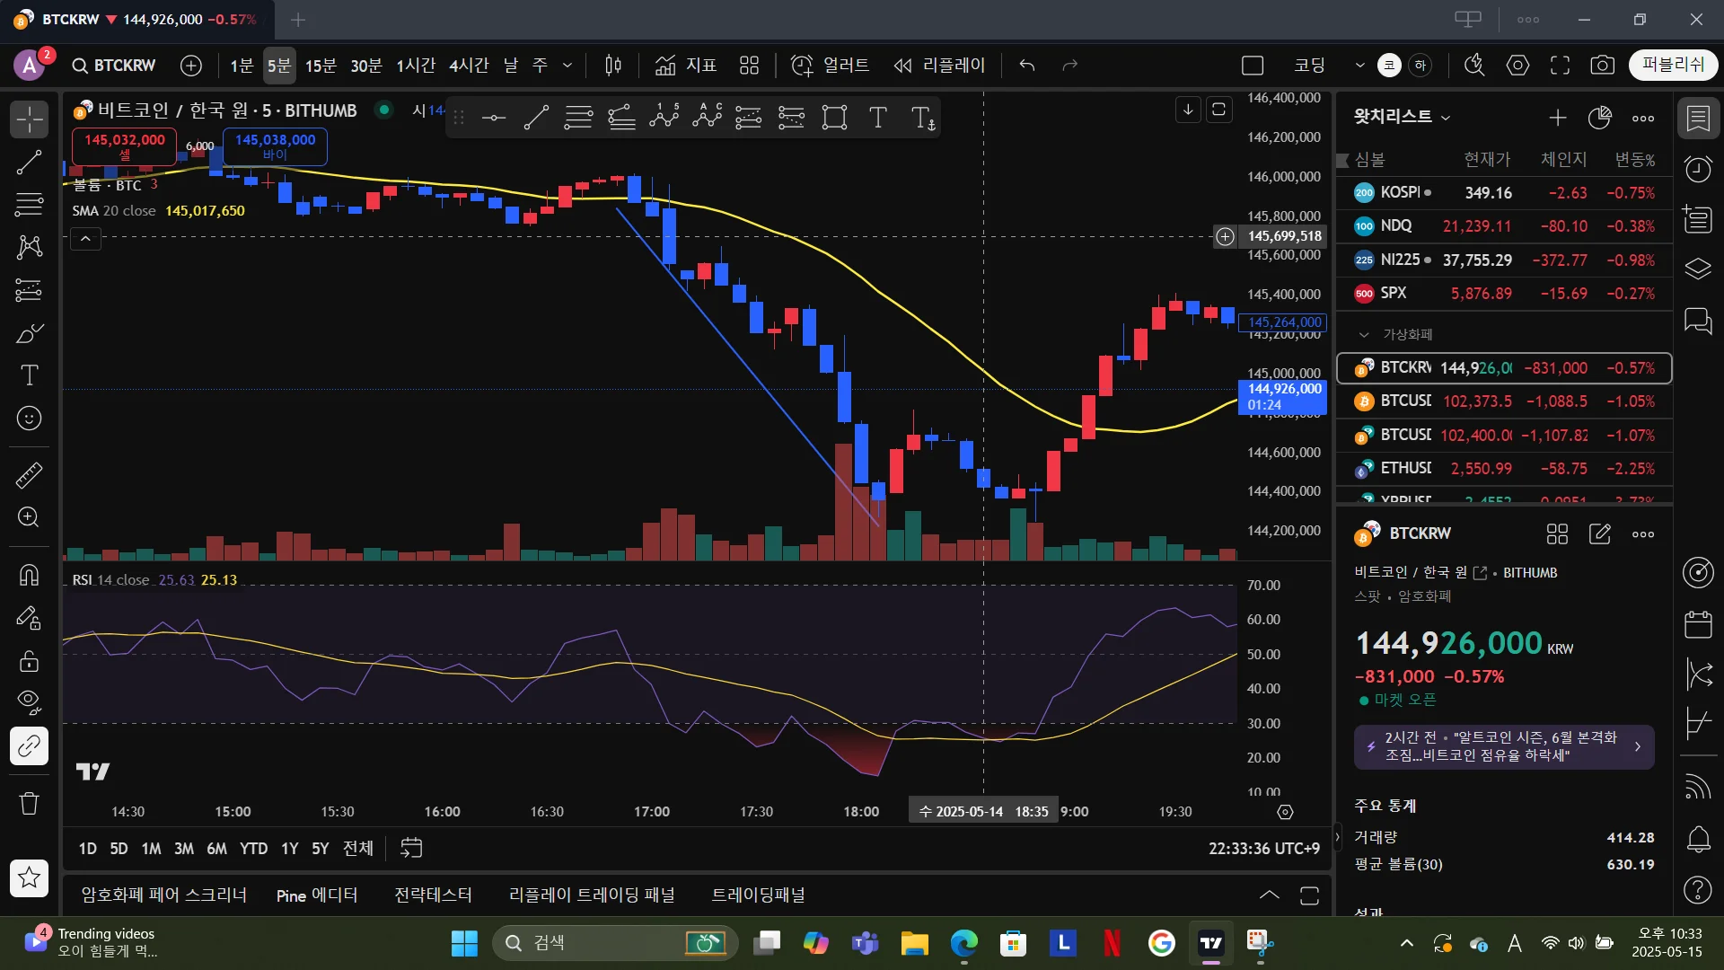Click the trash remove drawings icon
Image resolution: width=1724 pixels, height=970 pixels.
[x=29, y=802]
